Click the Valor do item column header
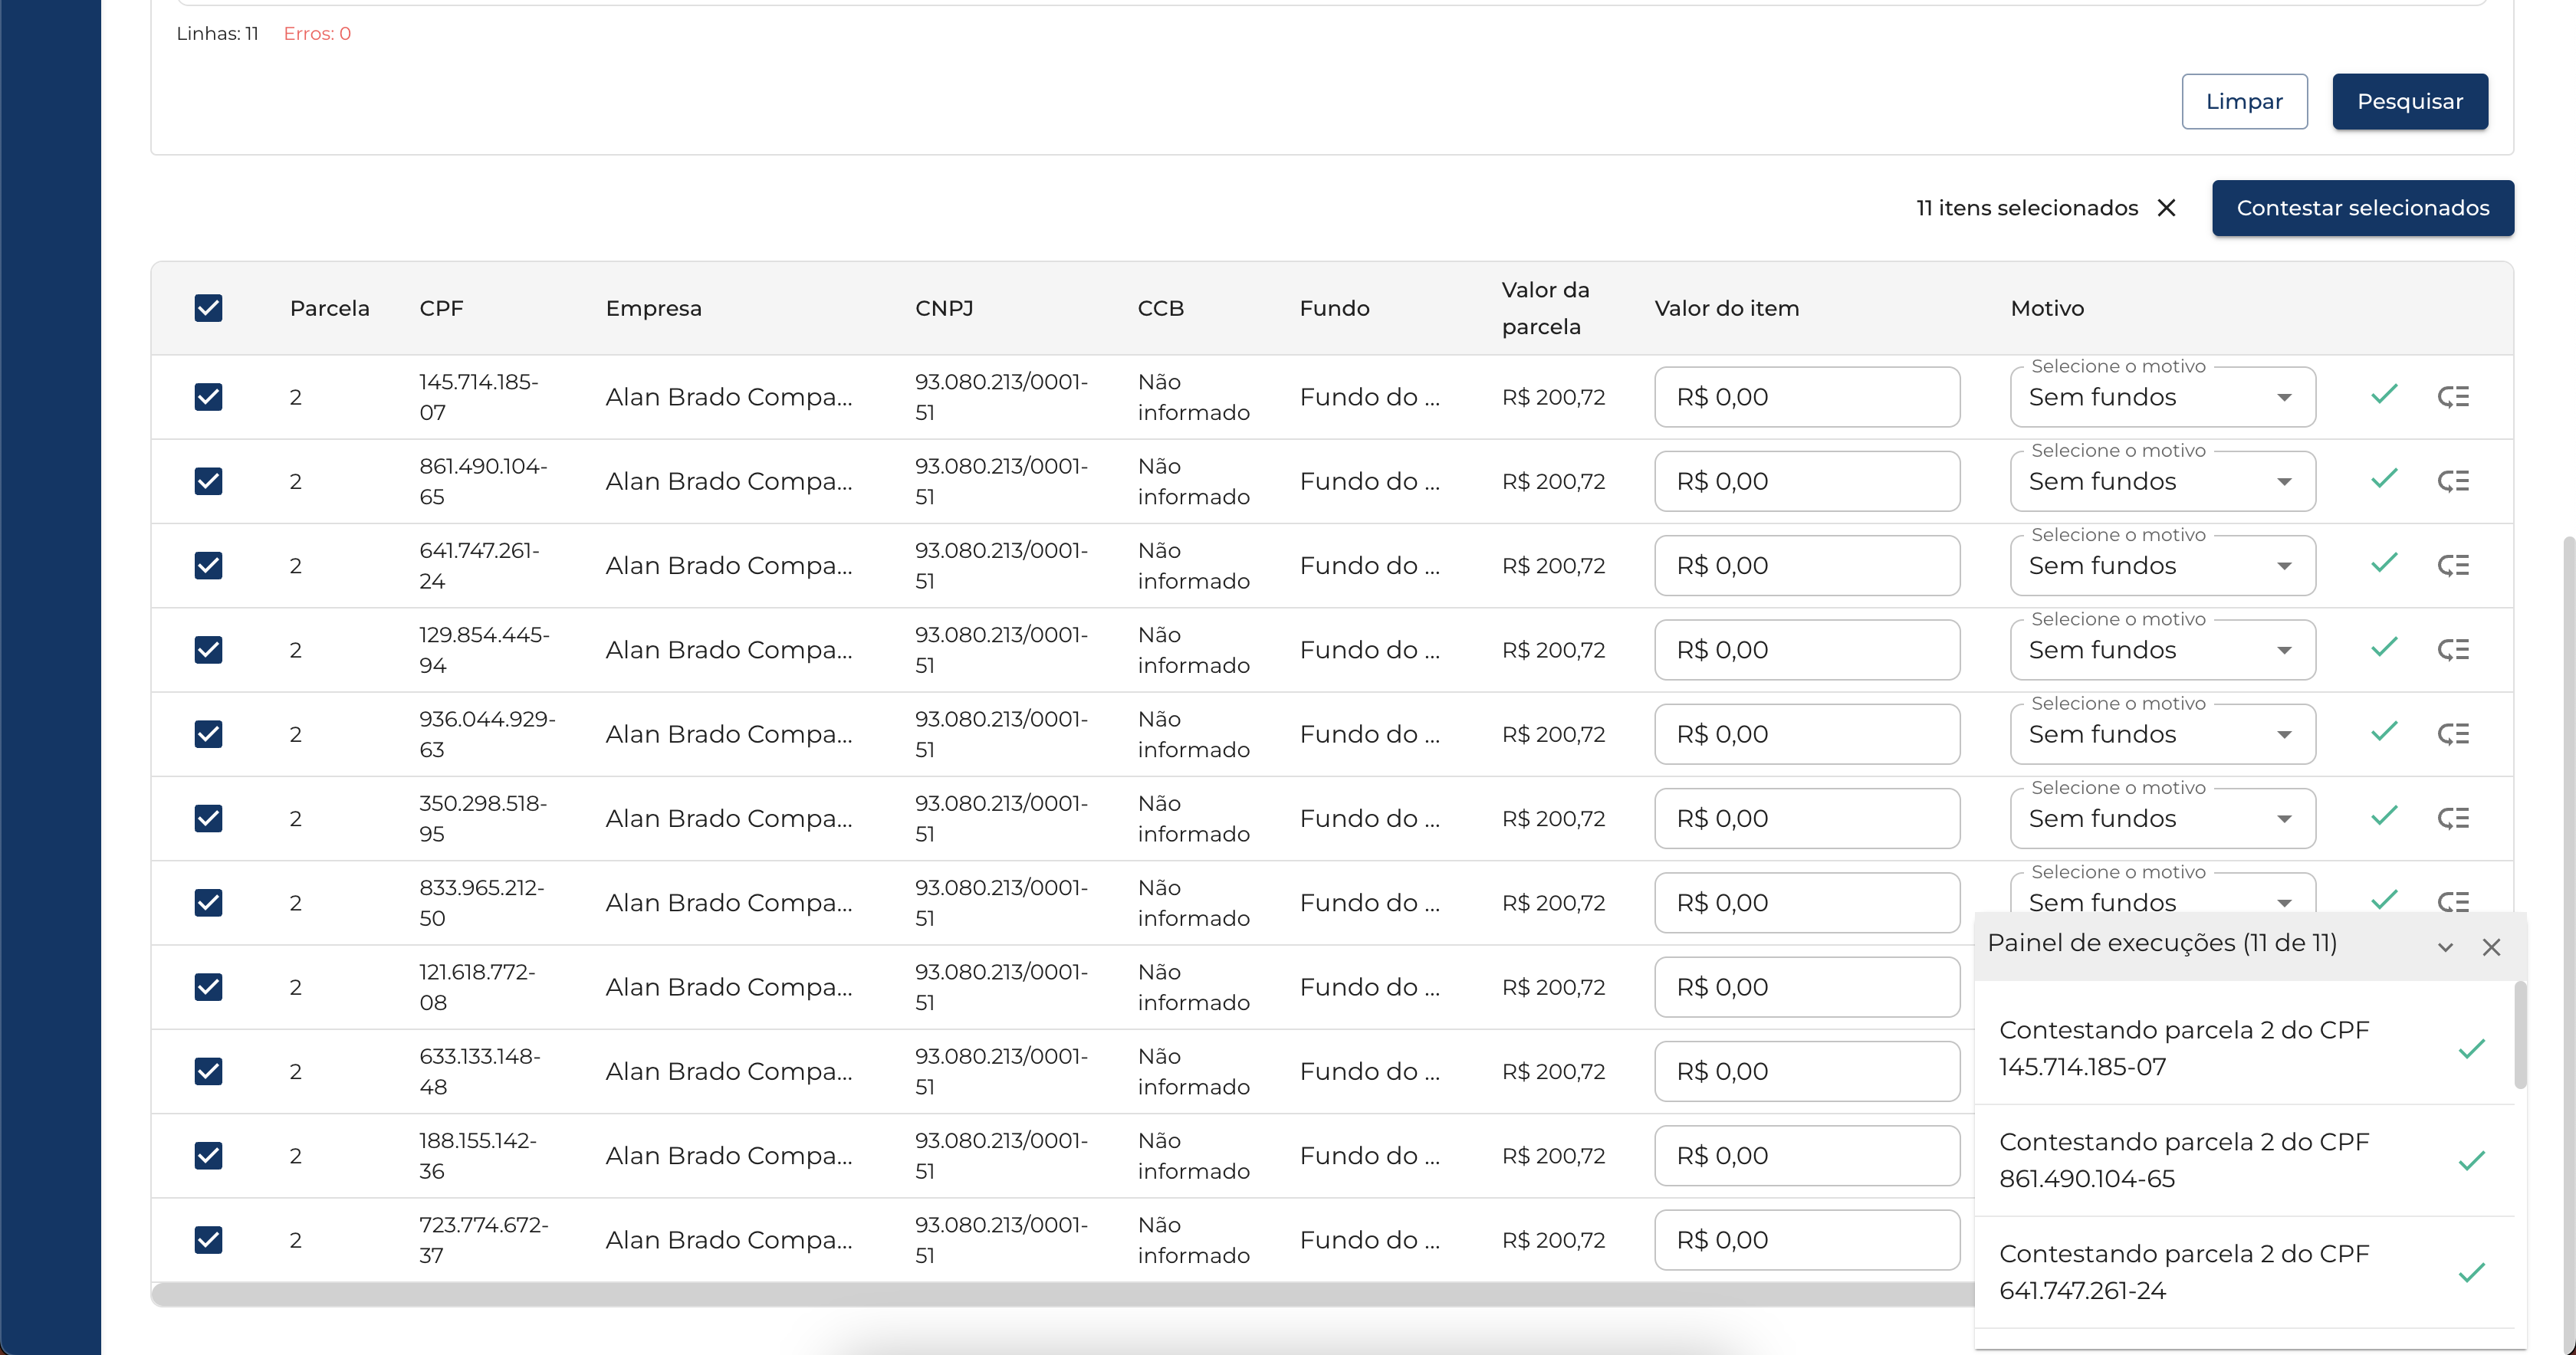 point(1726,308)
